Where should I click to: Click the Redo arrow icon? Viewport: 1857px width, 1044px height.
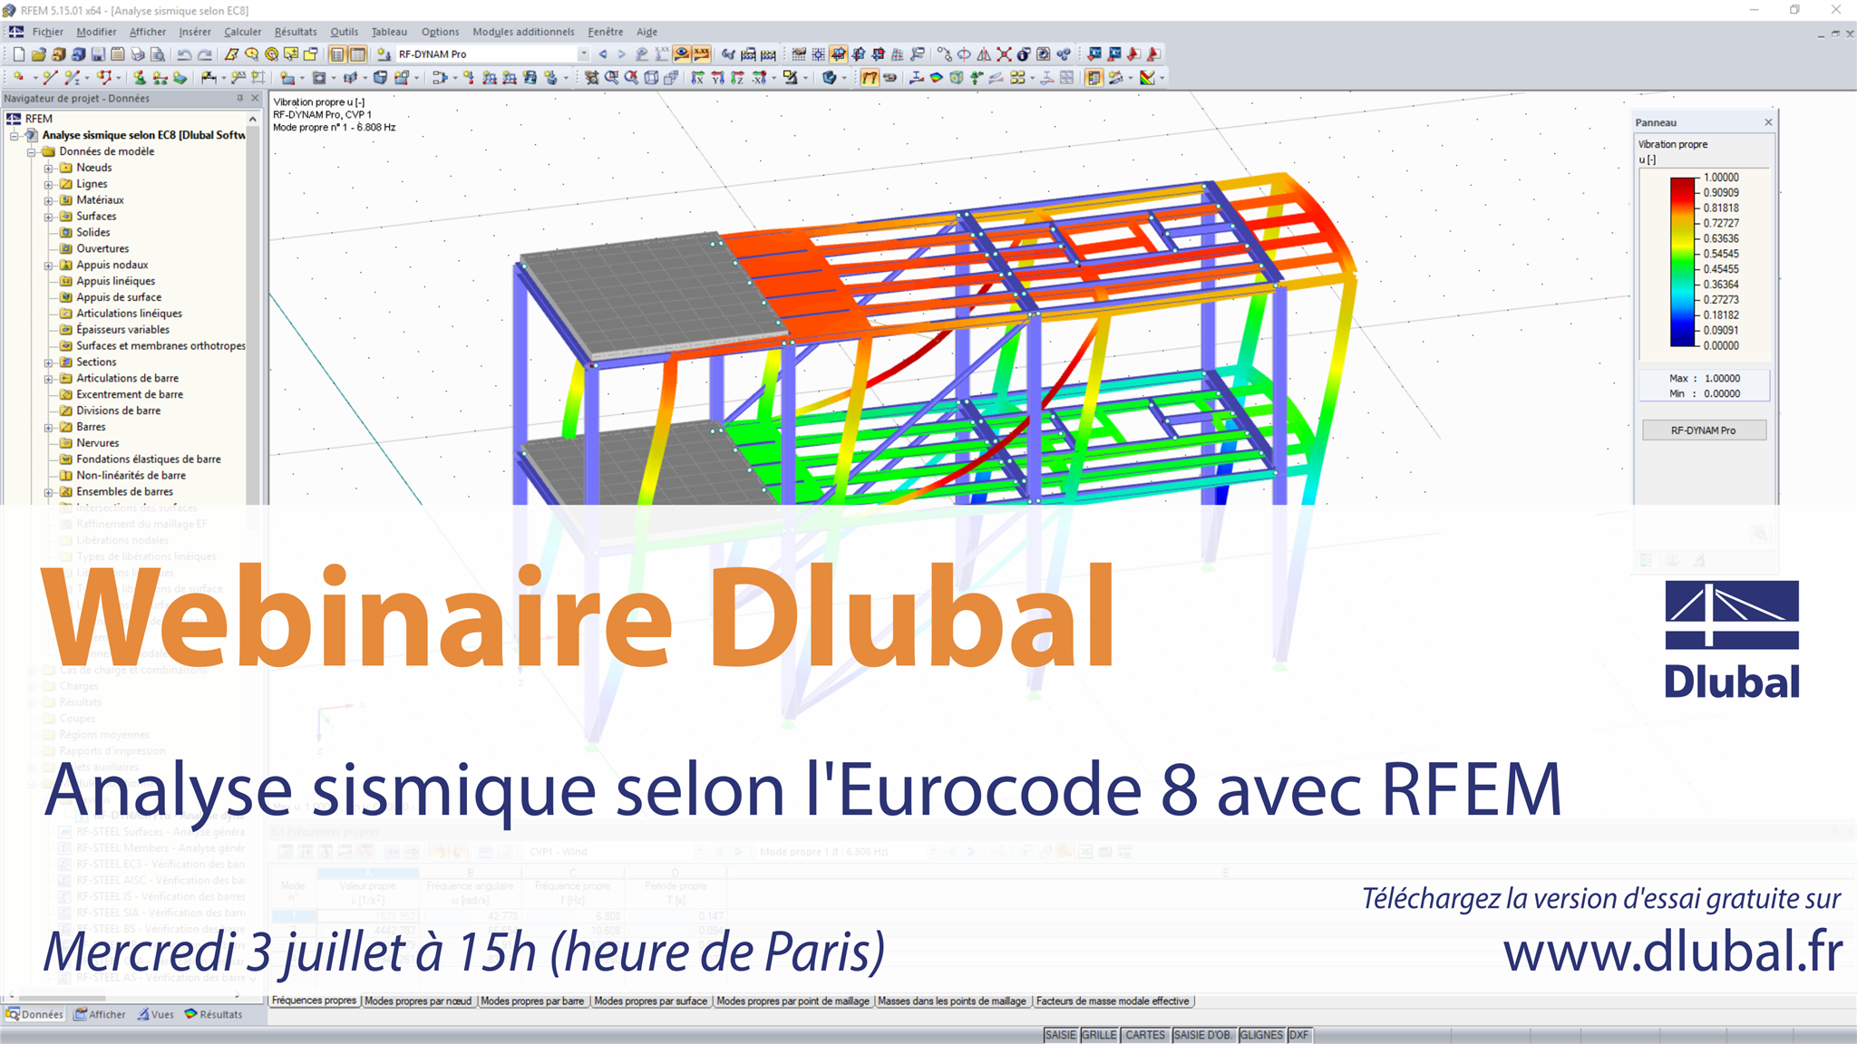(x=205, y=54)
